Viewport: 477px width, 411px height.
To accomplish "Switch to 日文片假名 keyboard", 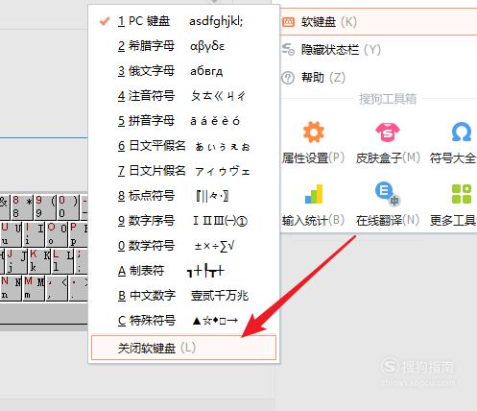I will [x=183, y=171].
